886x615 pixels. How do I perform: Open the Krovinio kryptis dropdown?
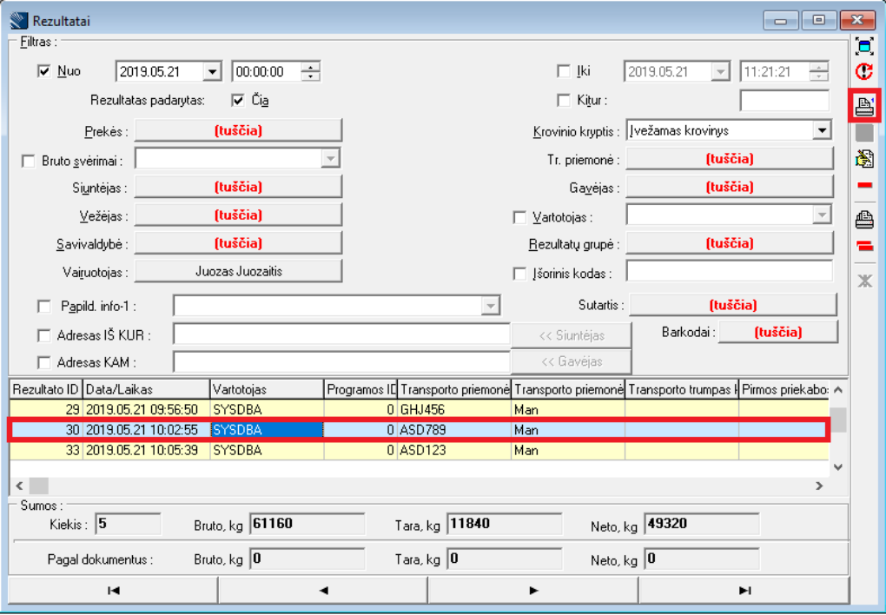pyautogui.click(x=822, y=131)
